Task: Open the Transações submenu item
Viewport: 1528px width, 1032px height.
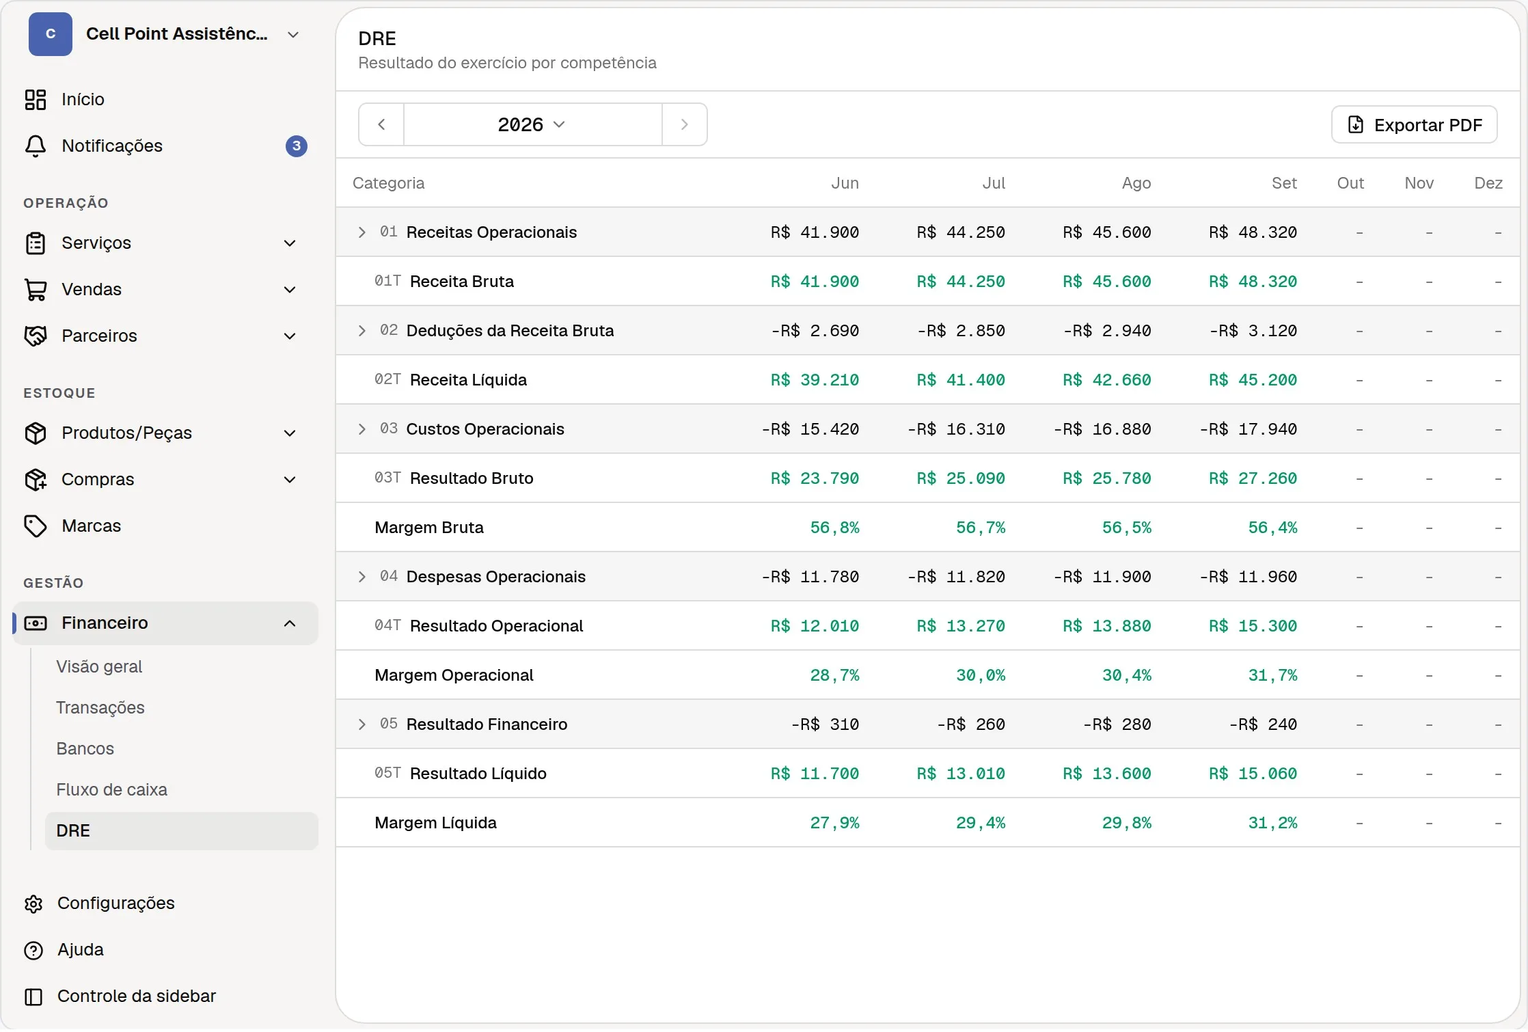Action: coord(181,708)
